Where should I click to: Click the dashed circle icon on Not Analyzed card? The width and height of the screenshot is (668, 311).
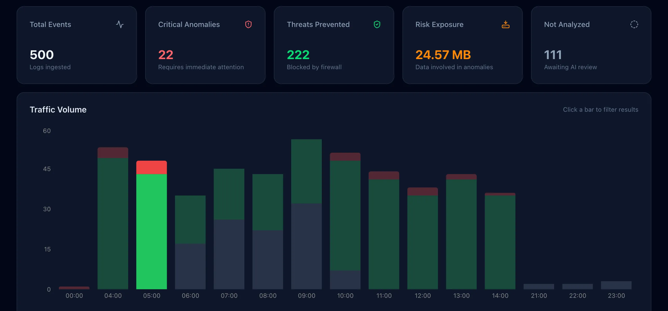pos(634,24)
